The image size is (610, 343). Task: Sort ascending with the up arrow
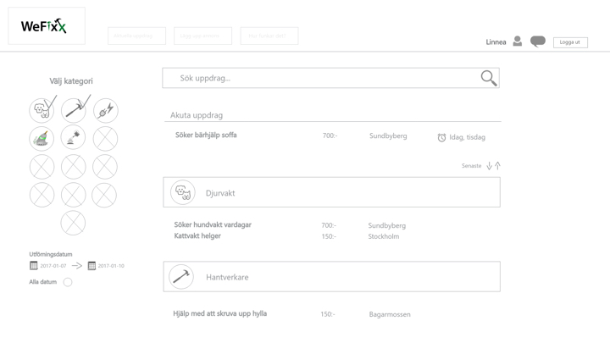(x=497, y=166)
